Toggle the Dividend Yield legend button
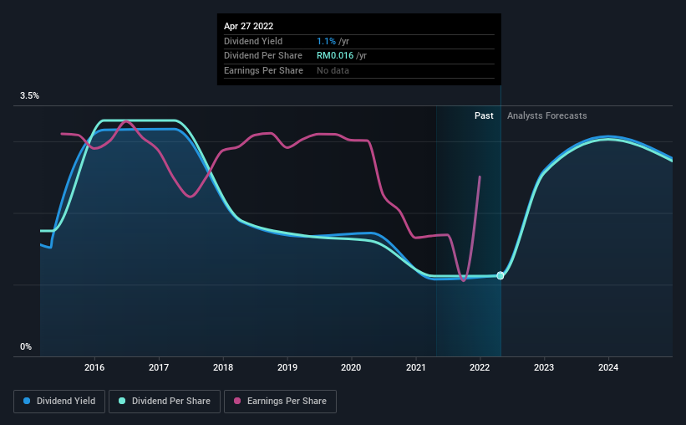686x425 pixels. point(59,402)
